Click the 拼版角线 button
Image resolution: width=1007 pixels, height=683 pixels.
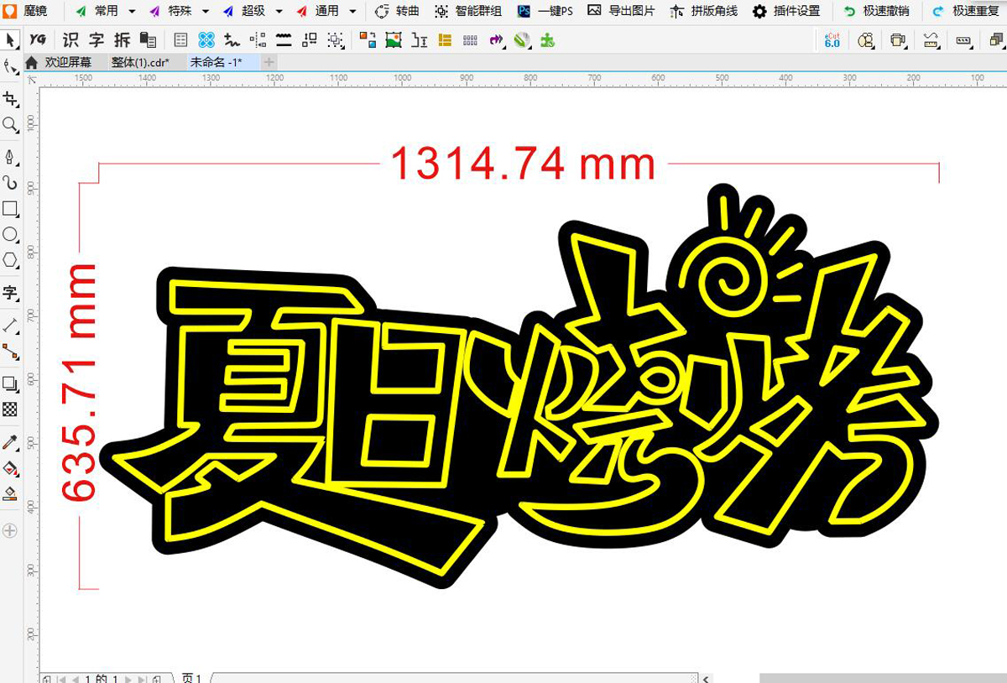coord(703,11)
